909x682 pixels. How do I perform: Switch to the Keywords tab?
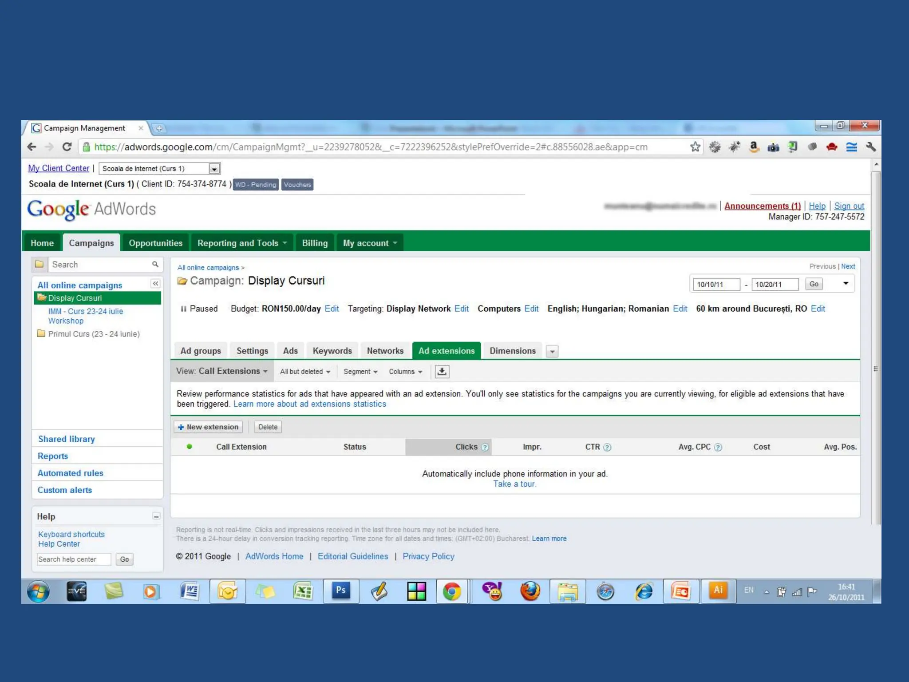[x=332, y=351]
